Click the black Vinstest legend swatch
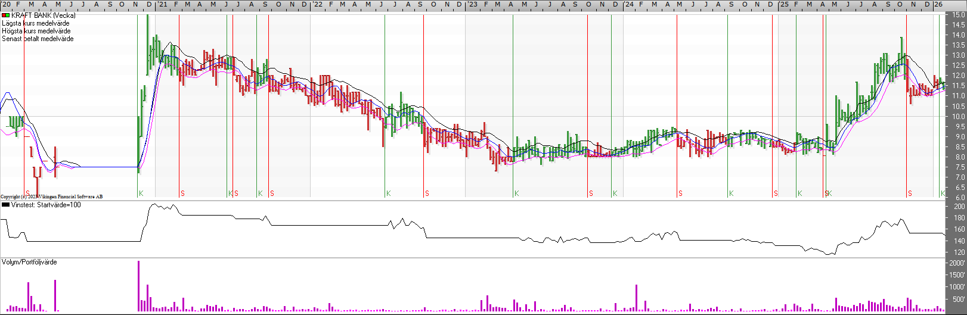The height and width of the screenshot is (315, 967). pyautogui.click(x=6, y=205)
